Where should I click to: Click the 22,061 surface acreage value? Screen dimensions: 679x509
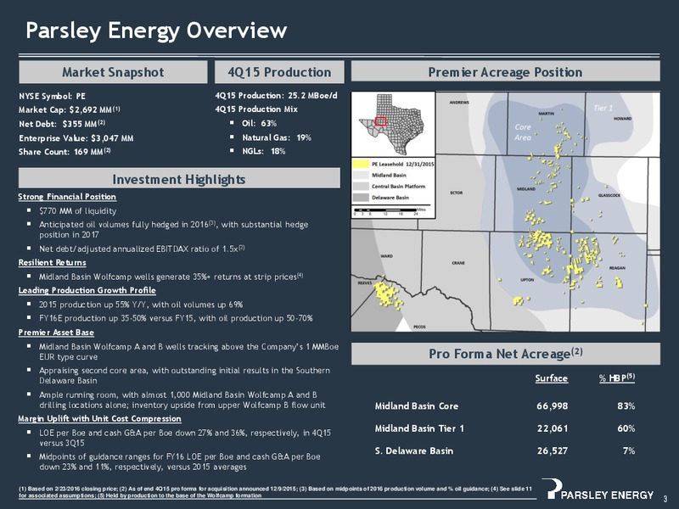(553, 428)
